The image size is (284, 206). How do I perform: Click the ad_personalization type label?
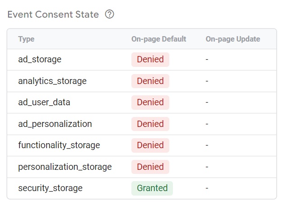click(x=55, y=124)
